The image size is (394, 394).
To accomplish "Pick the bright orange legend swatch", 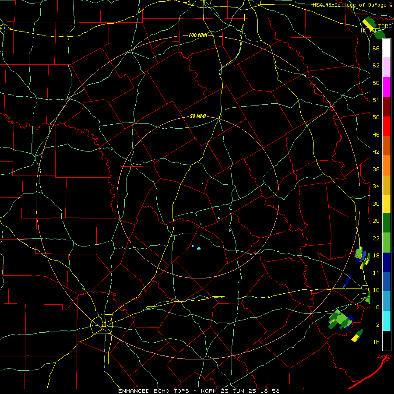I will (387, 165).
